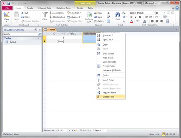The image size is (181, 138).
Task: Collapse the navigation pane shutter bar
Action: 40,30
